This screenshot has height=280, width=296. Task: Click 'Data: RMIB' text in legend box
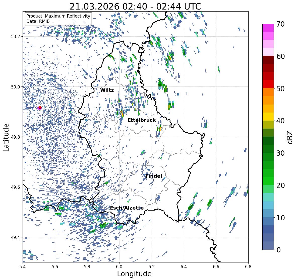tap(38, 21)
